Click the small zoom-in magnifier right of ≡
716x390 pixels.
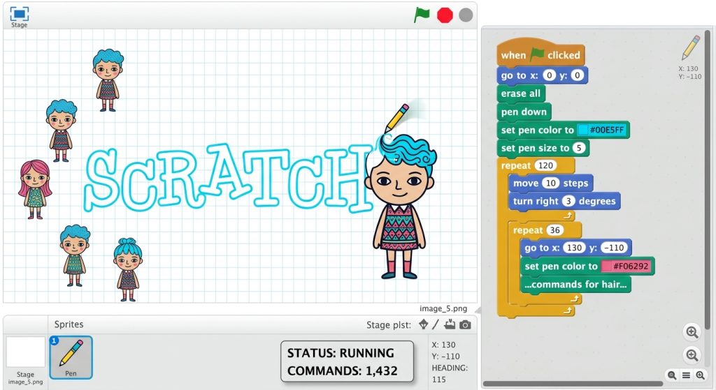(700, 375)
